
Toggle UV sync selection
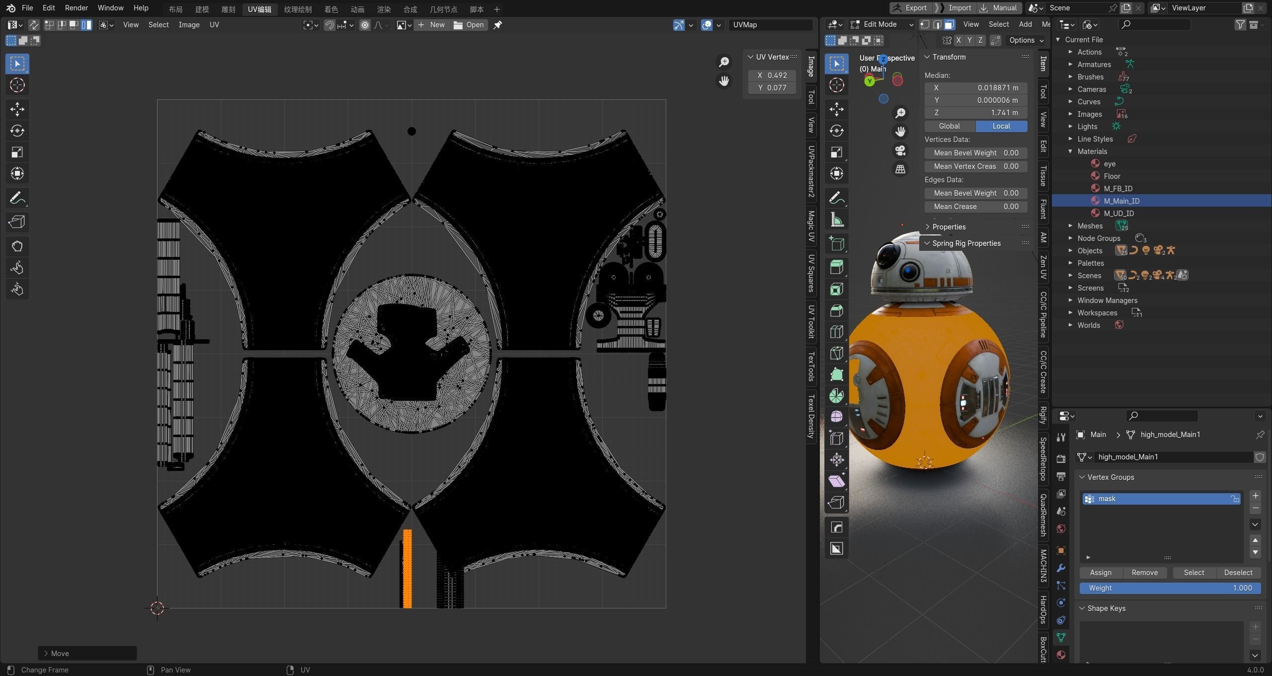(x=34, y=25)
